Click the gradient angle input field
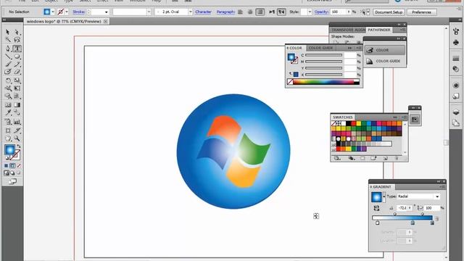This screenshot has width=464, height=261. click(x=402, y=208)
